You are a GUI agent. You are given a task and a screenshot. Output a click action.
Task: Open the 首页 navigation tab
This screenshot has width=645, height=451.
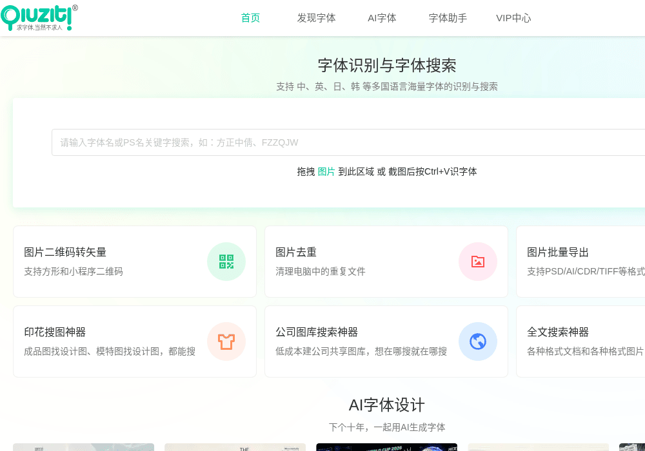pos(250,18)
